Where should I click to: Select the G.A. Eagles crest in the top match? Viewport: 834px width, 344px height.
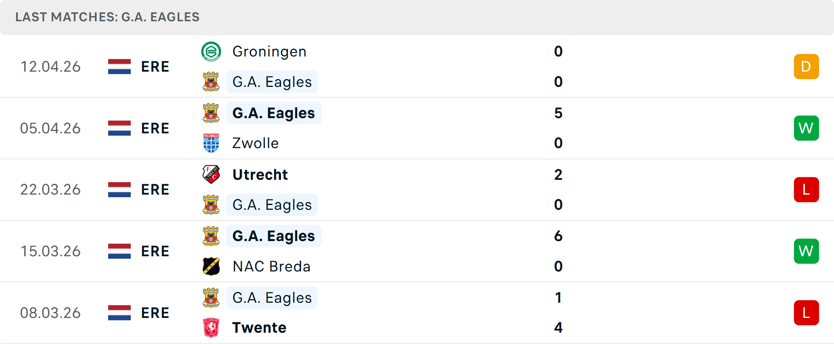[x=212, y=82]
